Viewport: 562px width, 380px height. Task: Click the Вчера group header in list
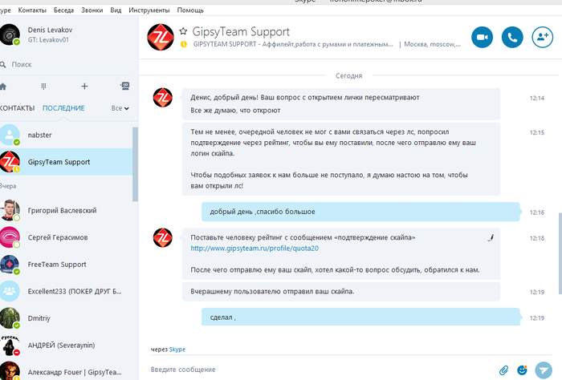(8, 186)
